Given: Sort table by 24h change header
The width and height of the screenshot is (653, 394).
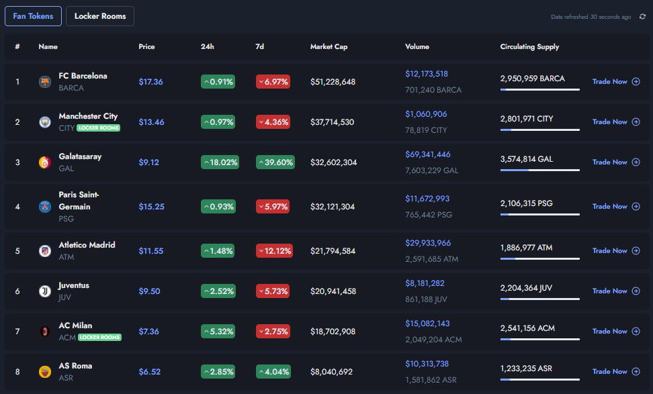Looking at the screenshot, I should pos(208,46).
